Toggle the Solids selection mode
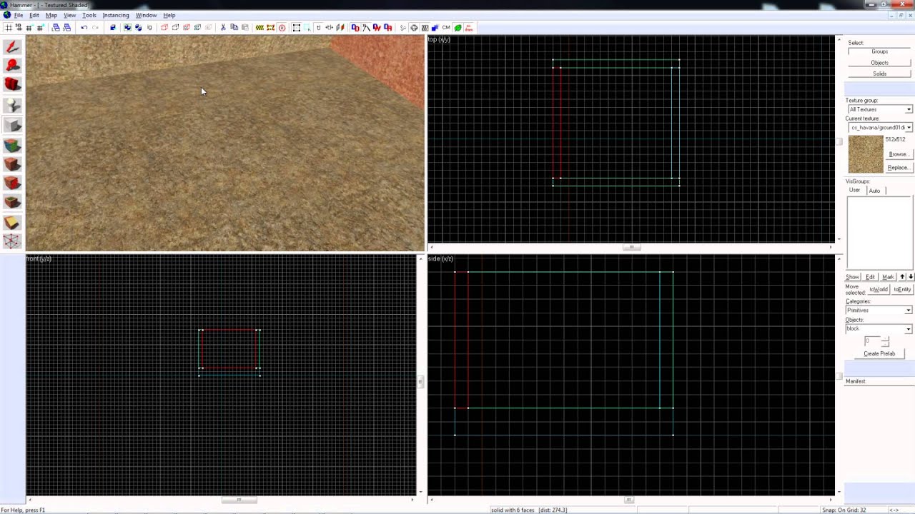The height and width of the screenshot is (514, 915). coord(879,74)
